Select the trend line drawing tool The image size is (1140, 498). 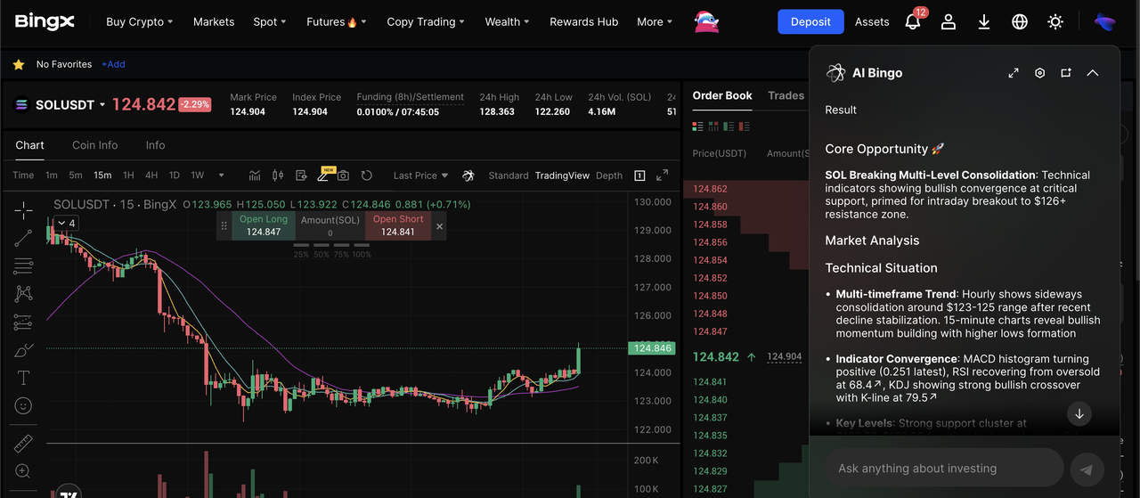[x=23, y=238]
